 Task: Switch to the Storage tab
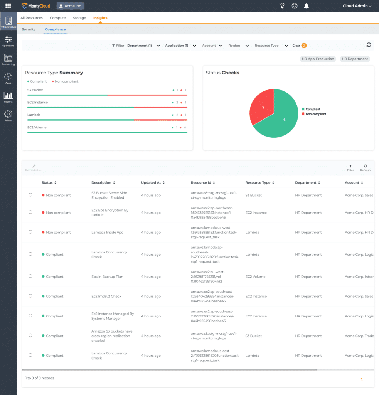[x=80, y=18]
